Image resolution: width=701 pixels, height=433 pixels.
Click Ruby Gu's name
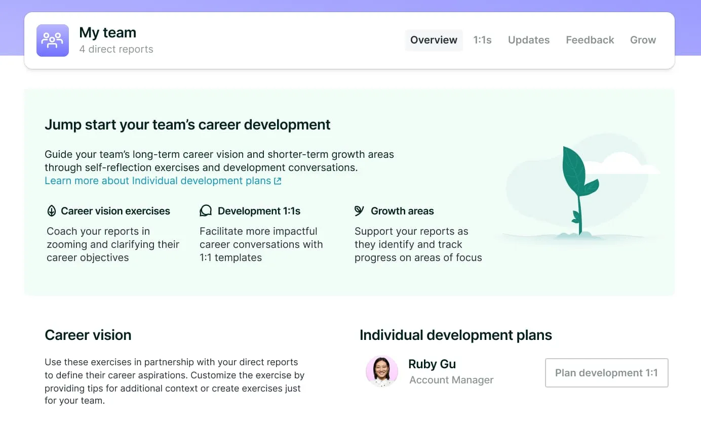[432, 364]
